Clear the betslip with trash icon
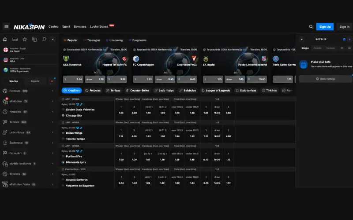Image resolution: width=353 pixels, height=220 pixels. tap(349, 48)
